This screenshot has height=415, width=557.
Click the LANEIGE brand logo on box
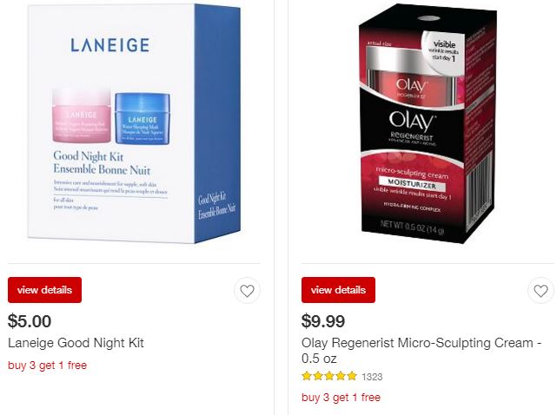coord(110,45)
